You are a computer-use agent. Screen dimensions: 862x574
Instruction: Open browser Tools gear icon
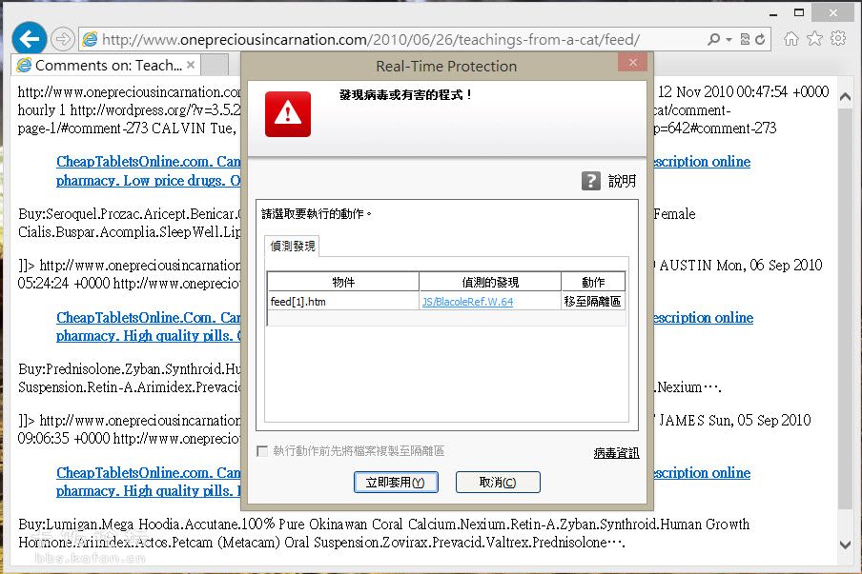pyautogui.click(x=838, y=38)
